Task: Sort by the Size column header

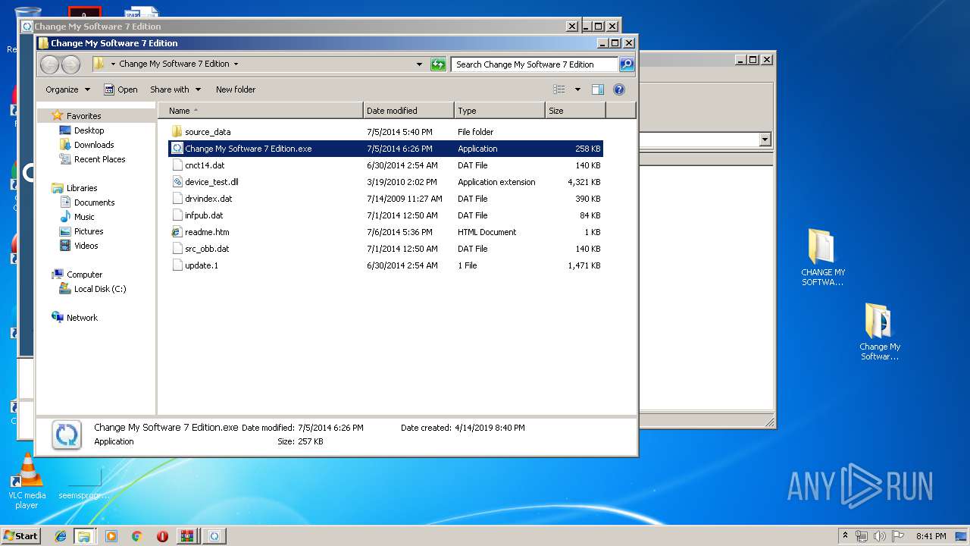Action: coord(575,111)
